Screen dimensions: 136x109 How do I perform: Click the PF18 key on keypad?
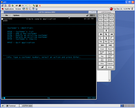click(x=111, y=20)
